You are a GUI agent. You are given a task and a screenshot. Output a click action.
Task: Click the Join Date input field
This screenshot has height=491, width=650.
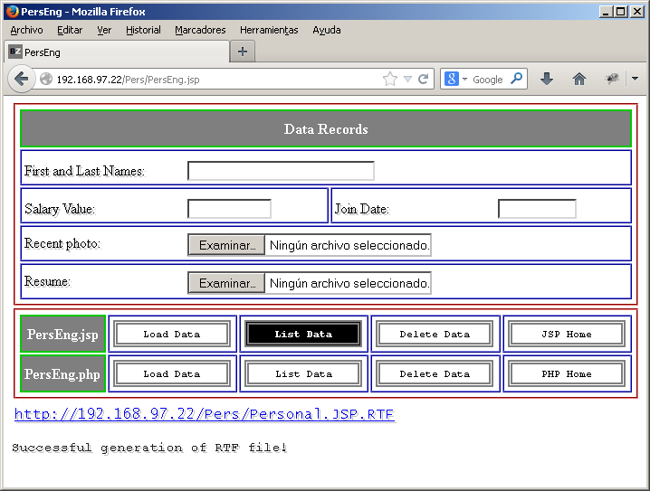point(537,209)
